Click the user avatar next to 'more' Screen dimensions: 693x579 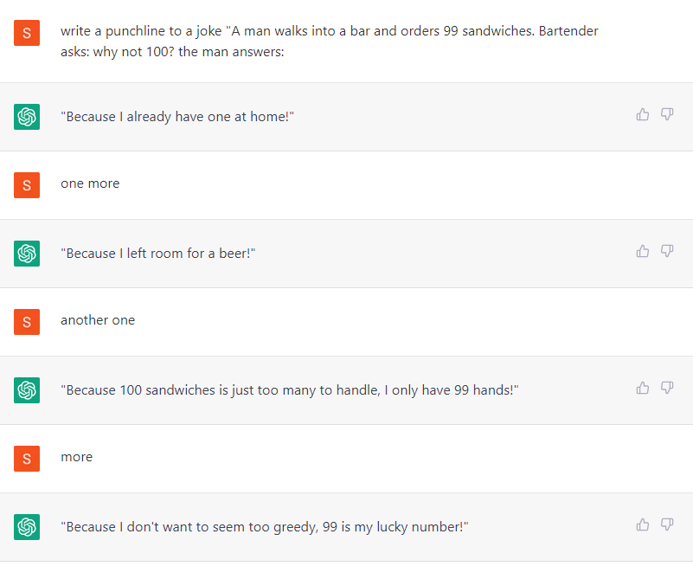(27, 459)
